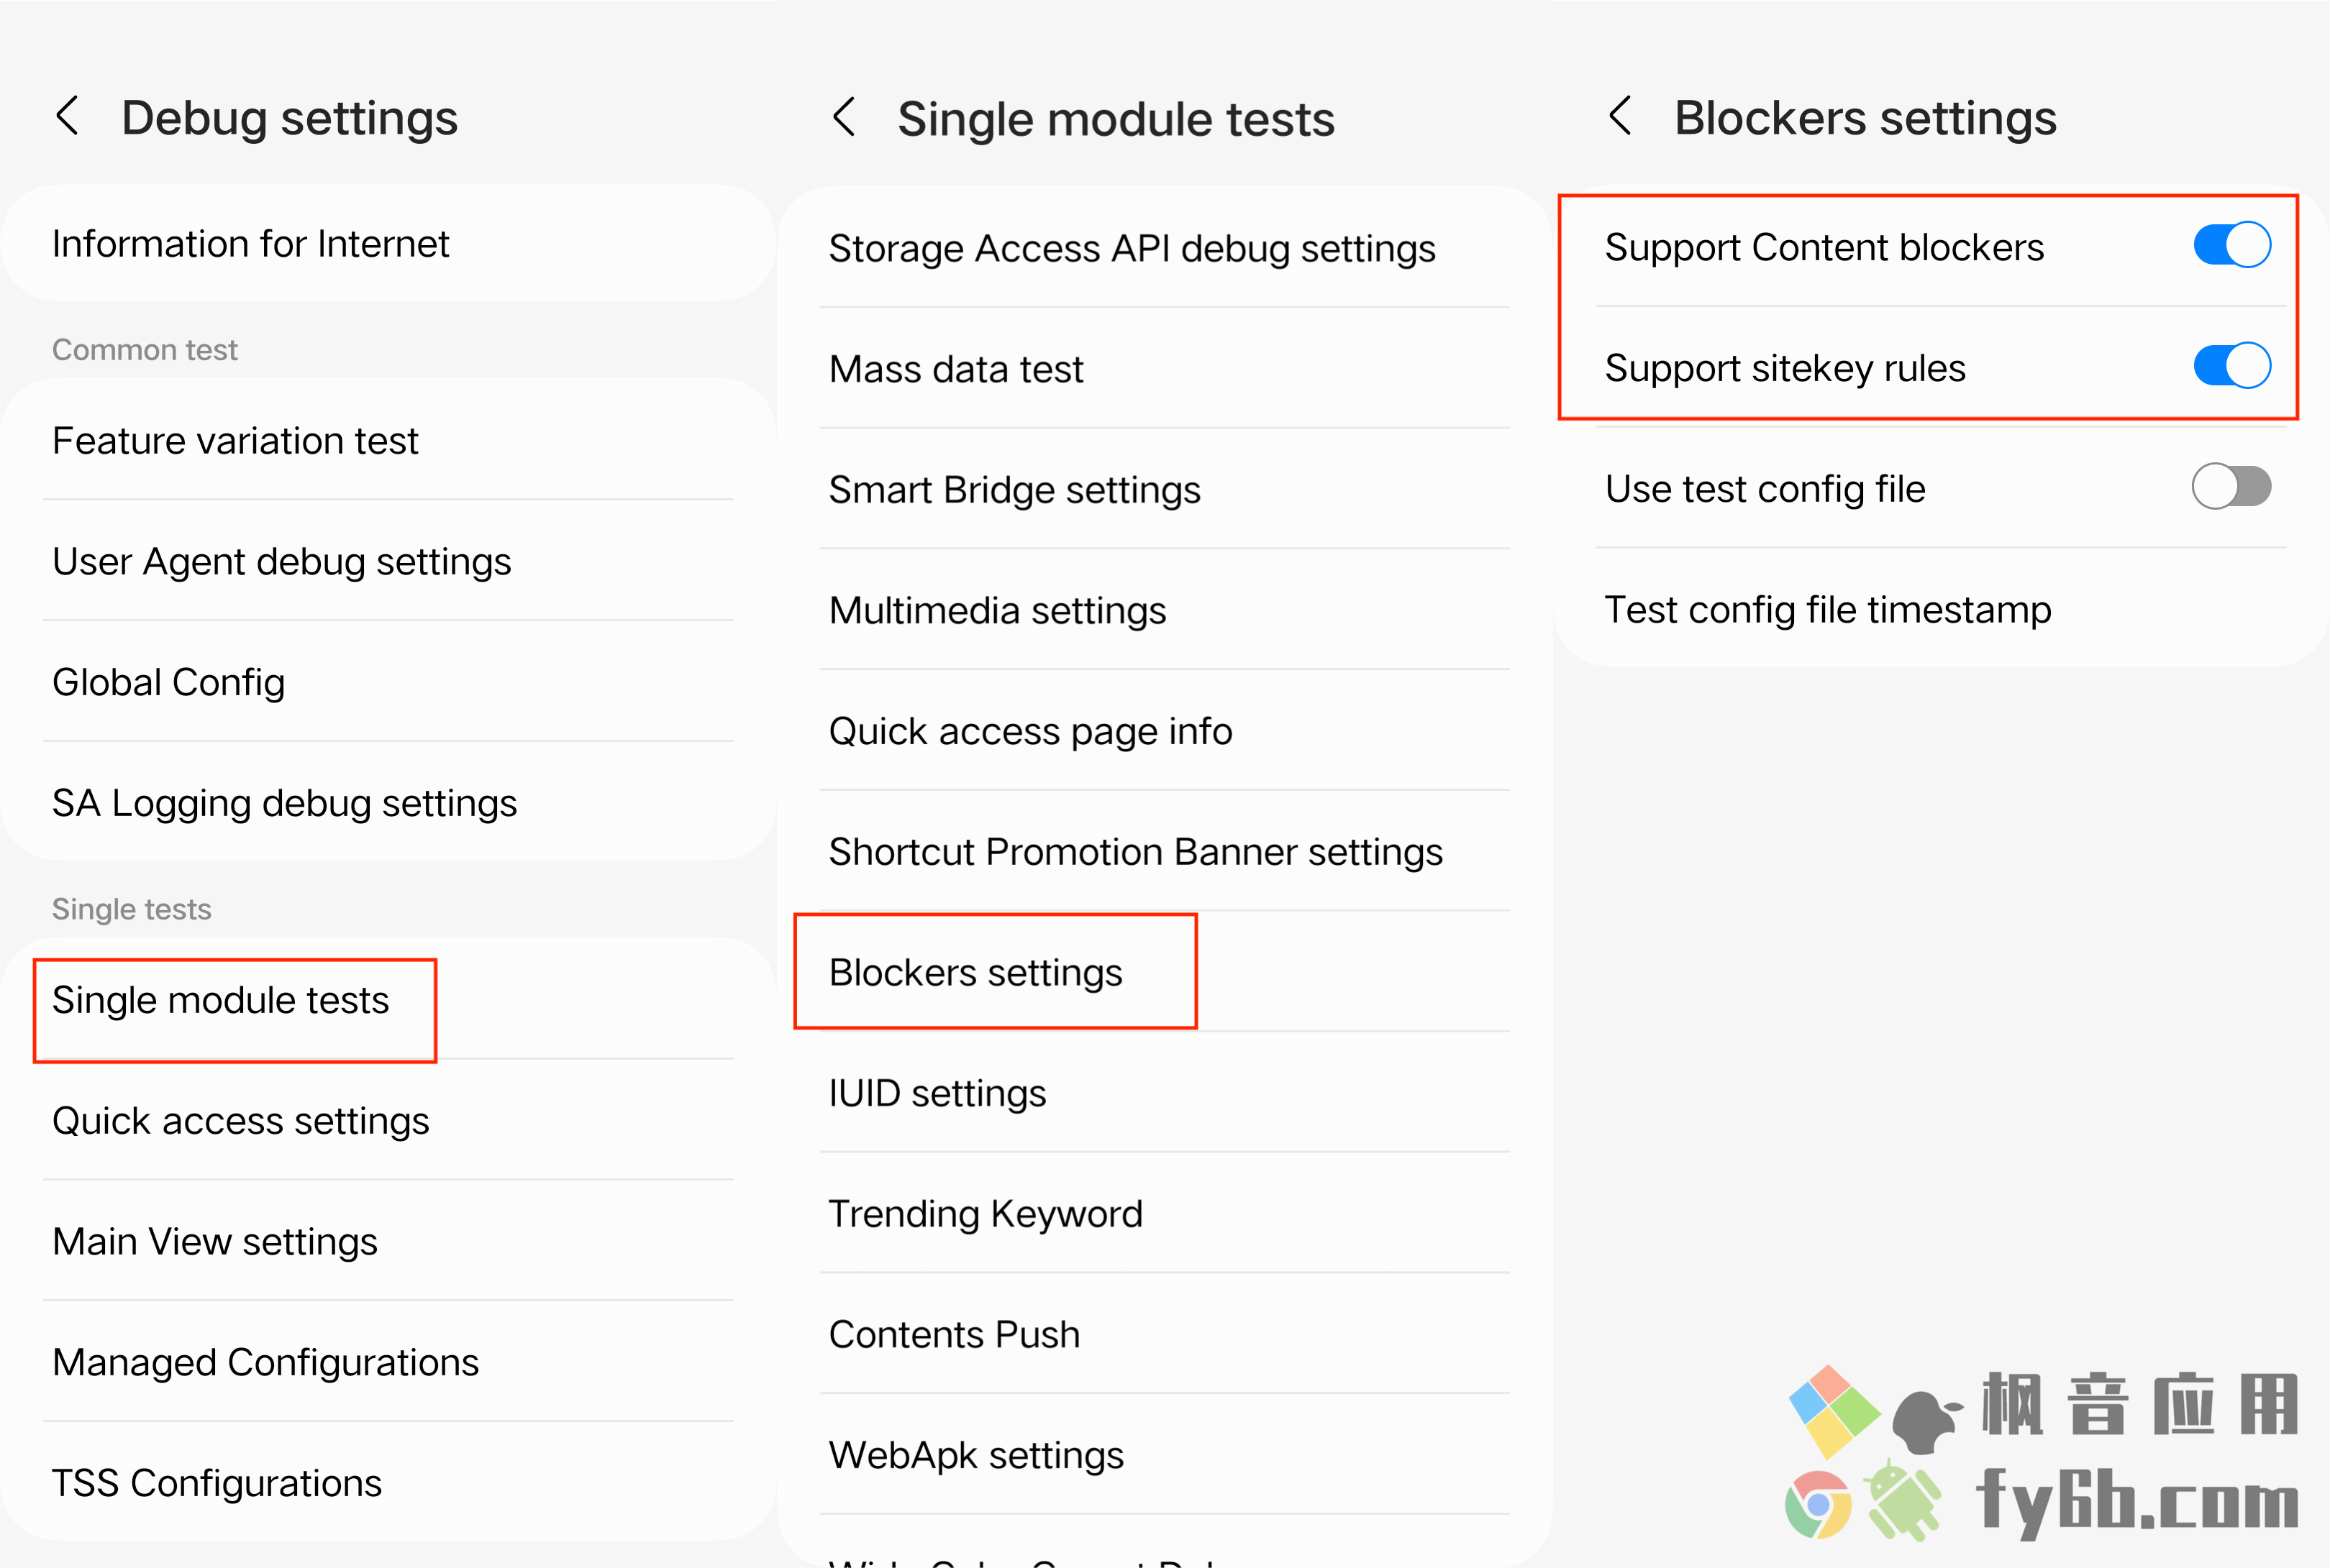Viewport: 2330px width, 1568px height.
Task: Disable Support Content blockers toggle
Action: click(2231, 245)
